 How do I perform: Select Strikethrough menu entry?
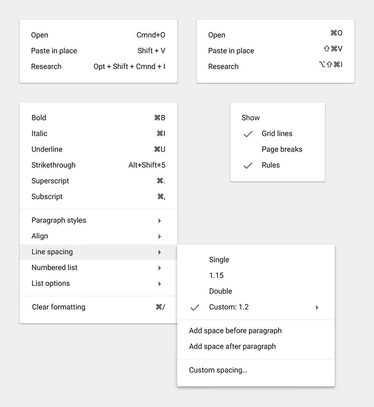point(54,165)
